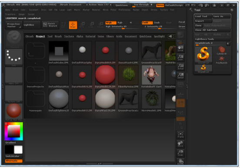Activate the orange Draw mode button
240x168 pixels.
[73, 25]
